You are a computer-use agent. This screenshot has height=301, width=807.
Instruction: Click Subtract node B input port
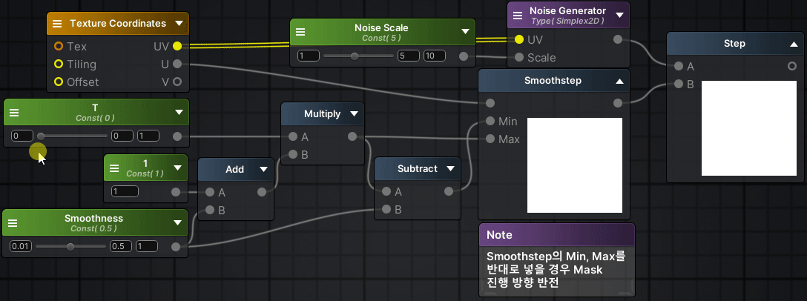[x=386, y=209]
